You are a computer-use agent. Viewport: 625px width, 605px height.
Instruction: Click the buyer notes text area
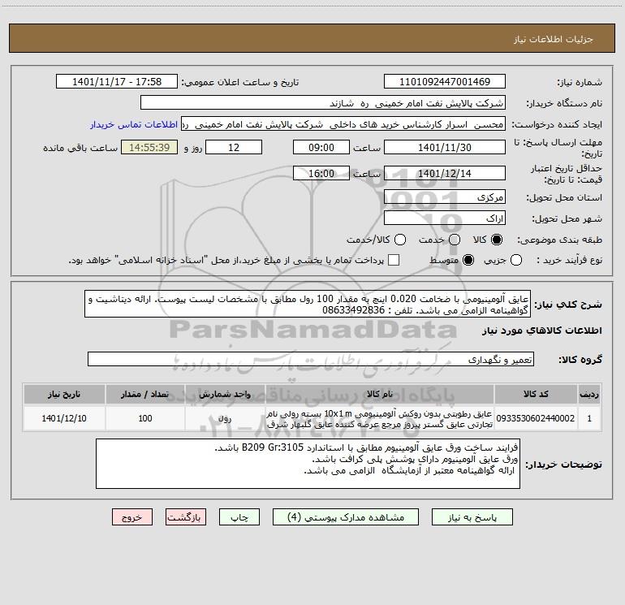[x=308, y=464]
